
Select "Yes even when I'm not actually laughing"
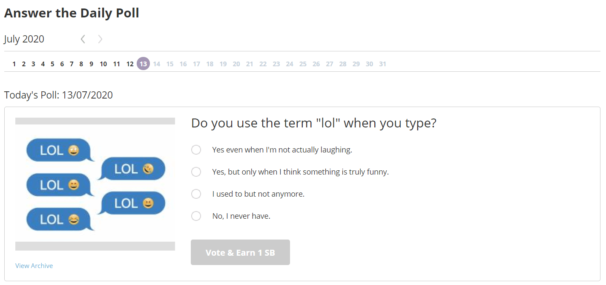(x=196, y=150)
